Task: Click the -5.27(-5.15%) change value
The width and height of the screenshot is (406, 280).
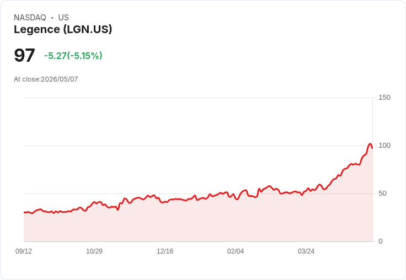Action: pos(73,56)
